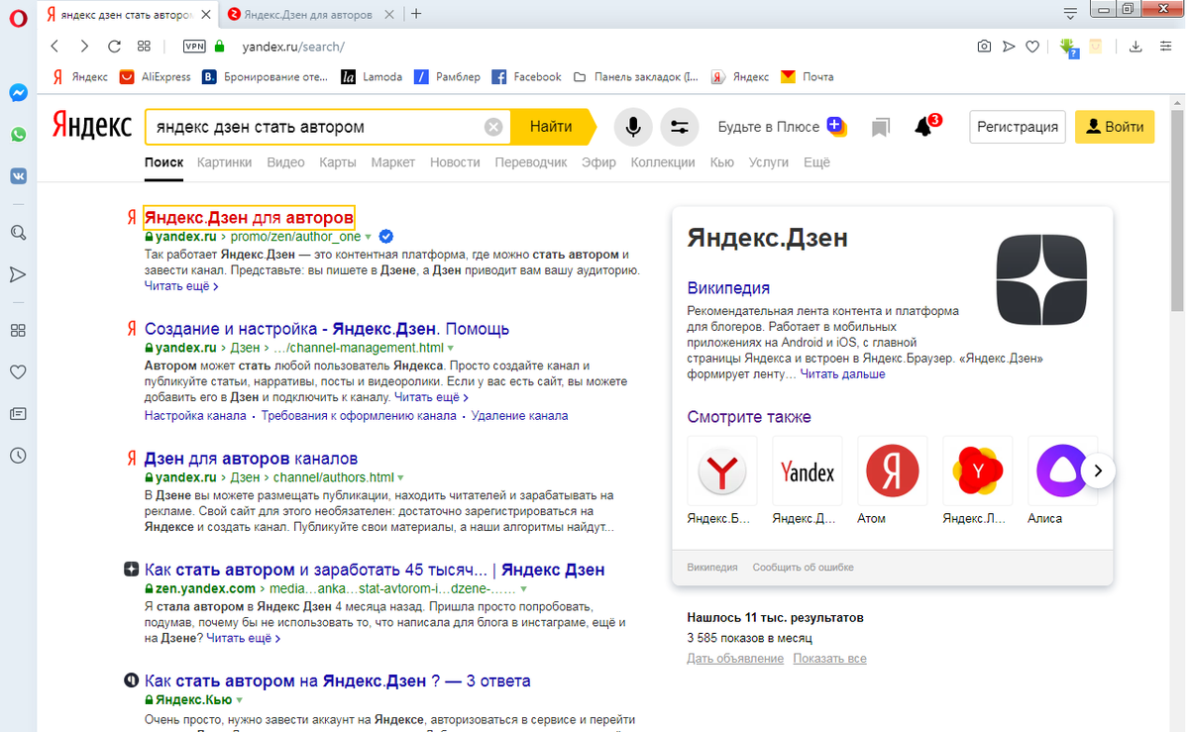This screenshot has height=732, width=1189.
Task: Take a snapshot with the camera icon
Action: pyautogui.click(x=984, y=47)
